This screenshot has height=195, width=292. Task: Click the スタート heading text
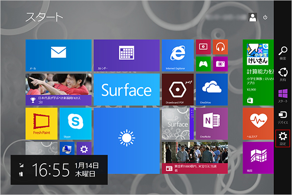tap(44, 17)
